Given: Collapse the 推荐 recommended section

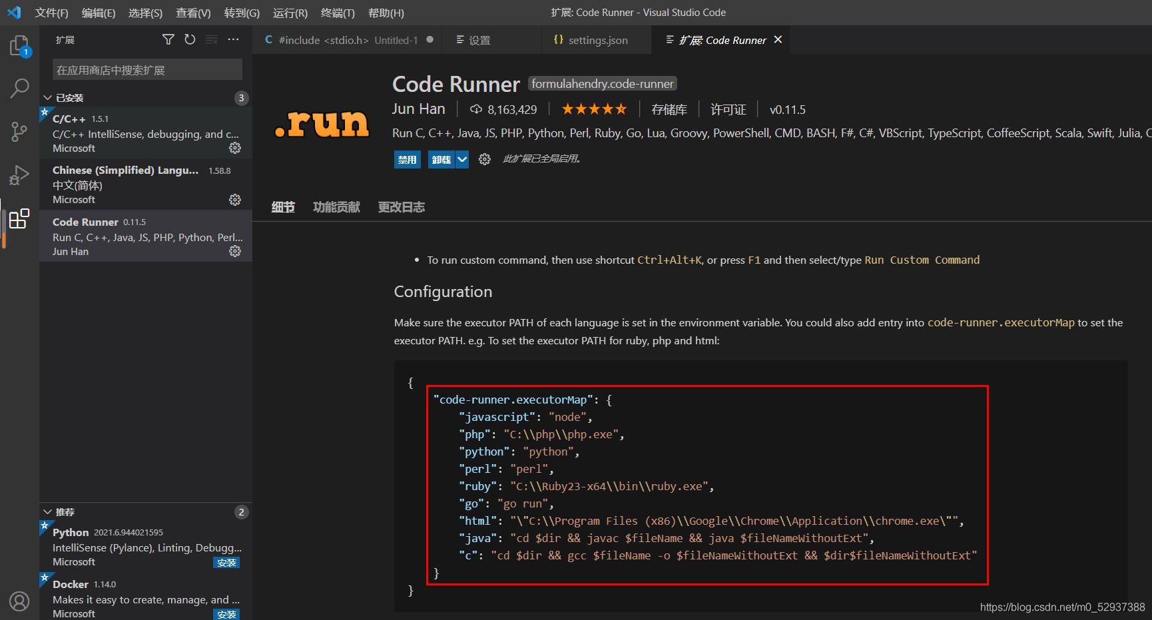Looking at the screenshot, I should [x=48, y=512].
